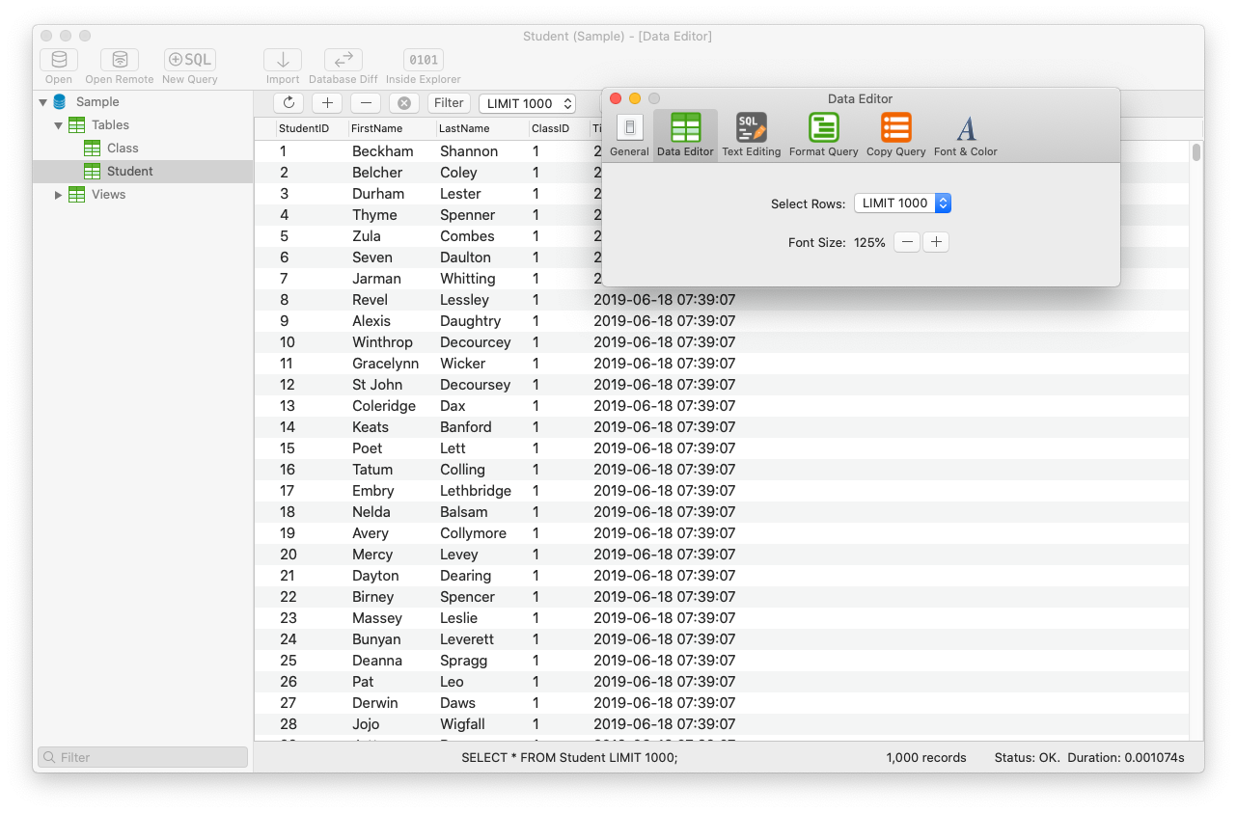Click the sidebar Filter search field
The width and height of the screenshot is (1237, 813).
[141, 756]
